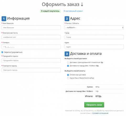This screenshot has height=116, width=126.
Task: Click the 'Сумма: 601р.' value
Action: 97,87
